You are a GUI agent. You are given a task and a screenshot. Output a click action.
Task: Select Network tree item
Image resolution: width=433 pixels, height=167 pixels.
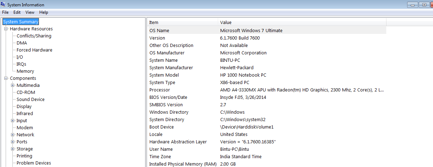tap(25, 135)
